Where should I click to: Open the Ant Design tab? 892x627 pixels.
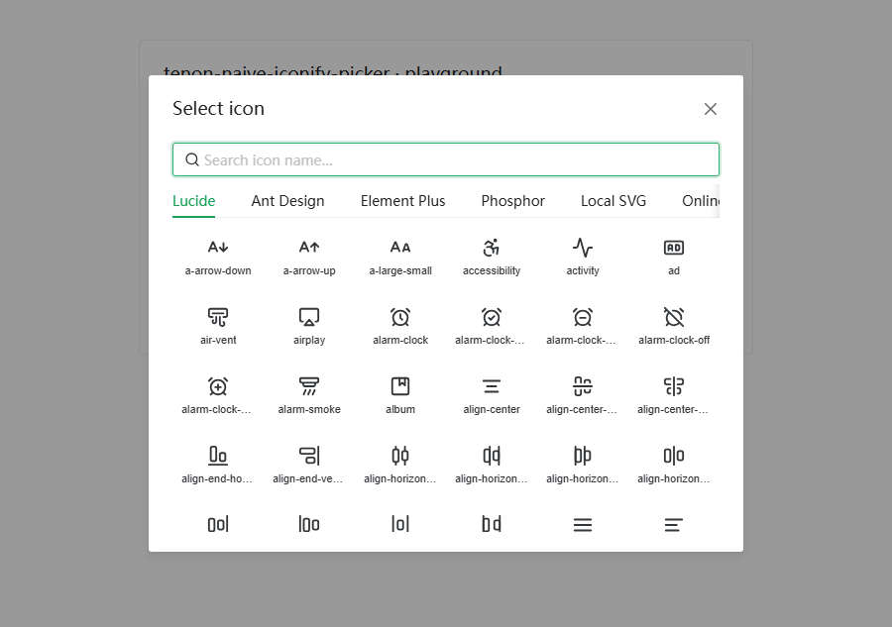point(287,201)
